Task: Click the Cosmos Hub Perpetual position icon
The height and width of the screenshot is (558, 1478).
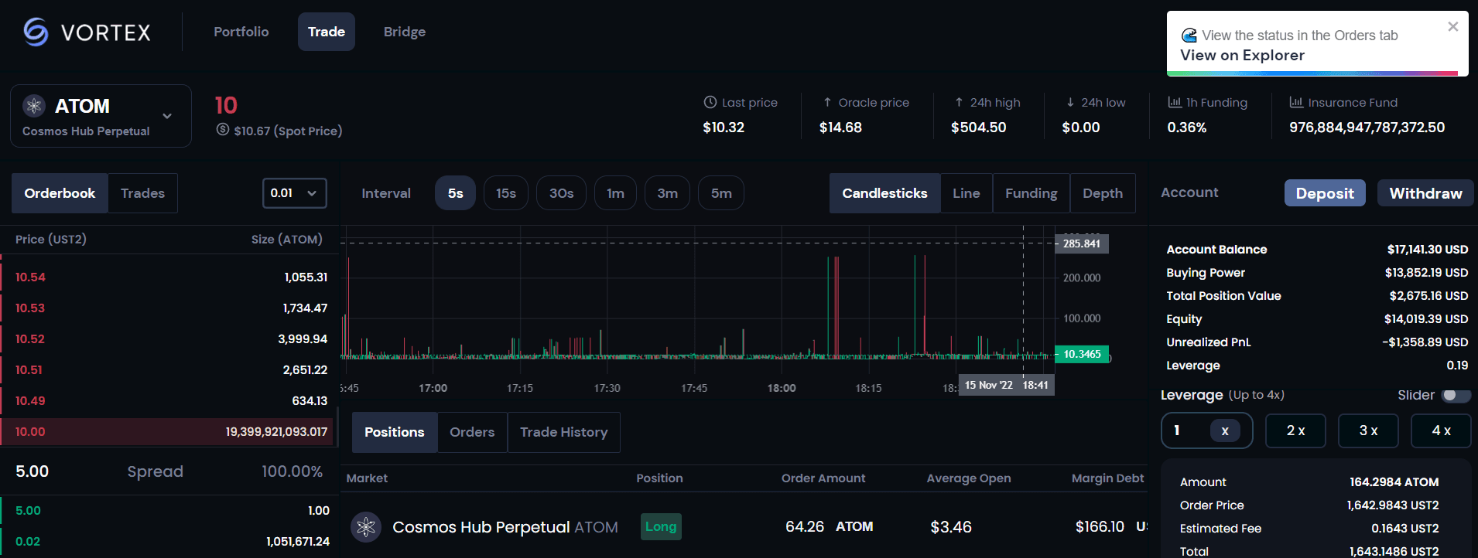Action: click(366, 527)
